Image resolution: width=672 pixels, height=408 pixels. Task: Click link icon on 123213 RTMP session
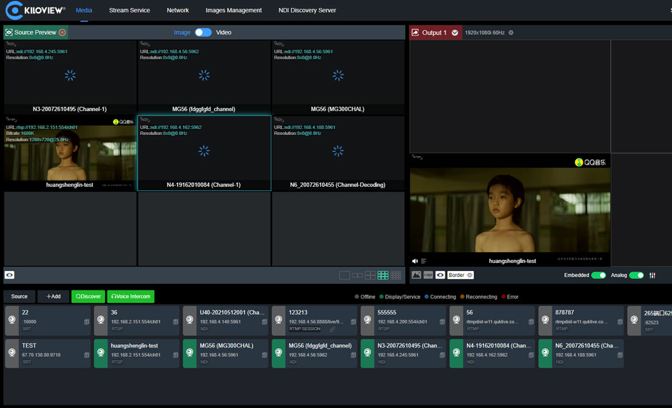(x=332, y=329)
